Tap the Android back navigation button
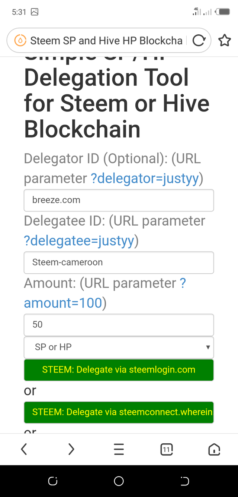The width and height of the screenshot is (238, 497). coord(185,481)
